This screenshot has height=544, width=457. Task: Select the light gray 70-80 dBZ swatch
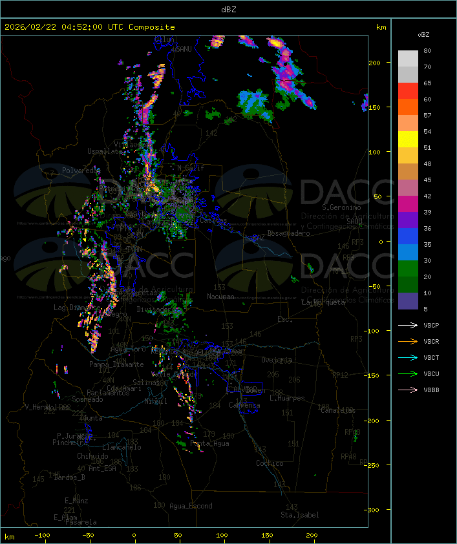[x=408, y=59]
